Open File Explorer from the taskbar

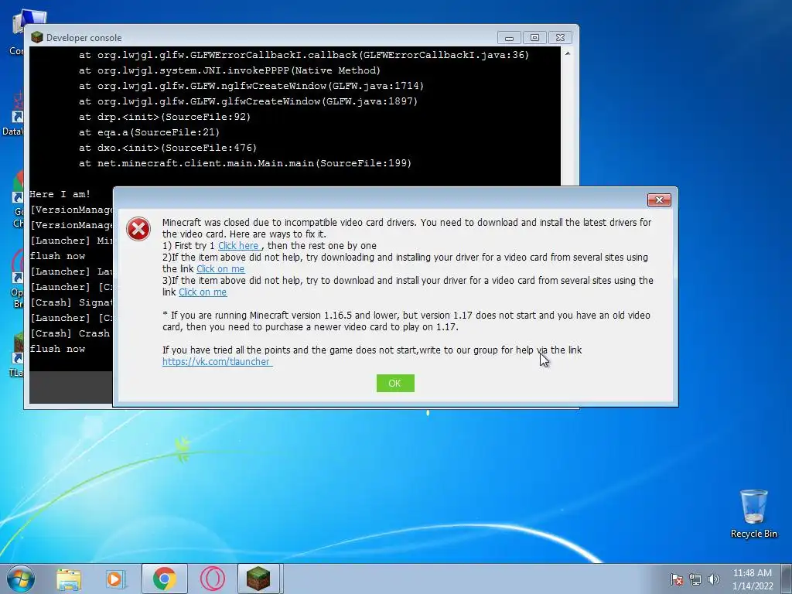point(69,579)
